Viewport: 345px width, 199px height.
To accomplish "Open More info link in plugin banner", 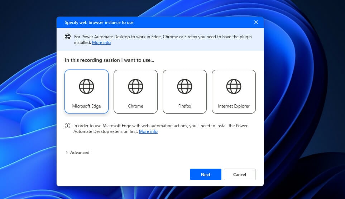I will click(101, 43).
